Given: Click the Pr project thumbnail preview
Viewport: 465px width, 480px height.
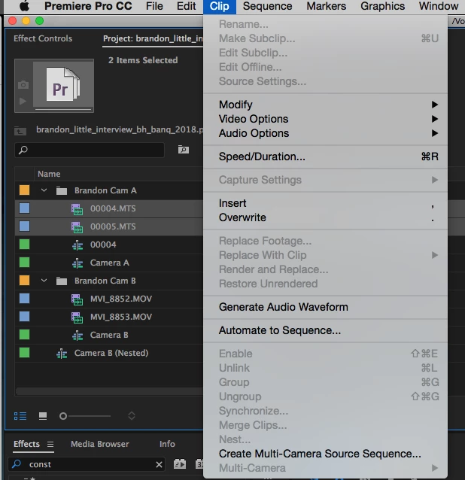Looking at the screenshot, I should click(63, 84).
